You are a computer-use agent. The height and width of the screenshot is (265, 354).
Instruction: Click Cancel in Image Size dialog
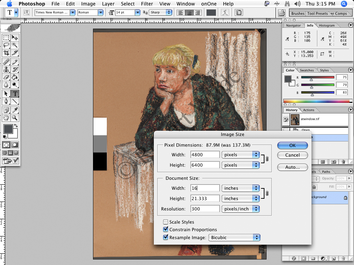(292, 155)
